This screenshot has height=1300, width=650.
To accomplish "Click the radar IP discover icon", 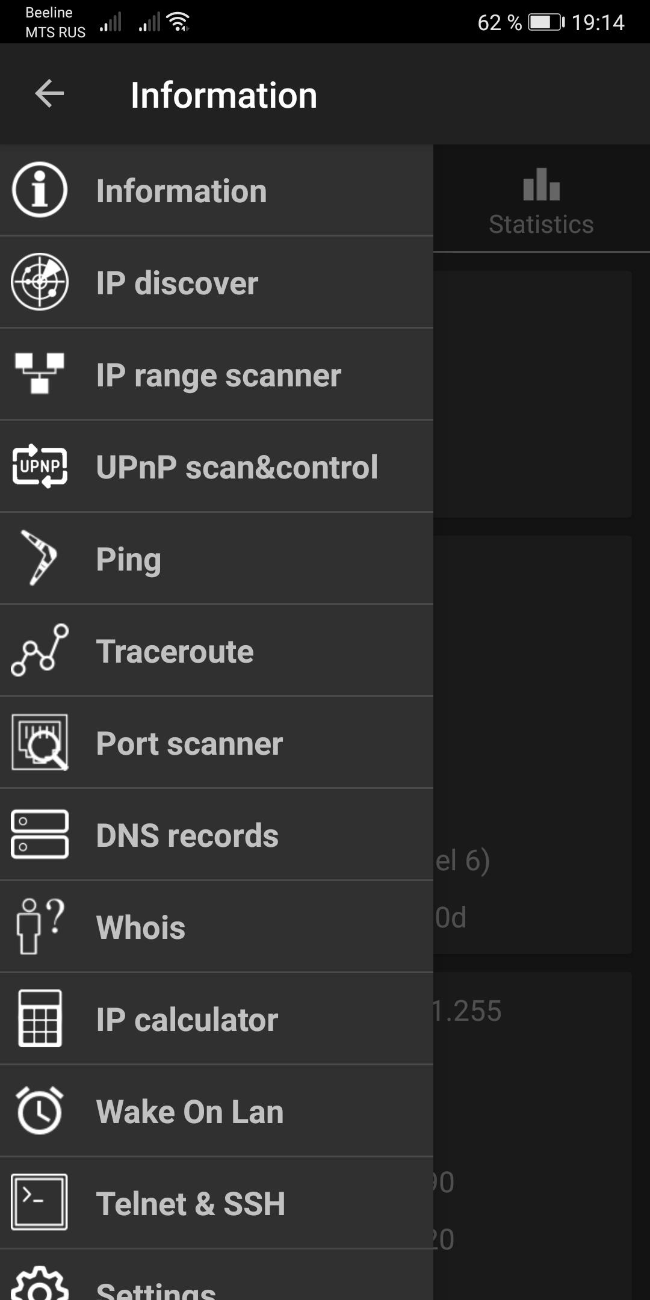I will click(40, 282).
